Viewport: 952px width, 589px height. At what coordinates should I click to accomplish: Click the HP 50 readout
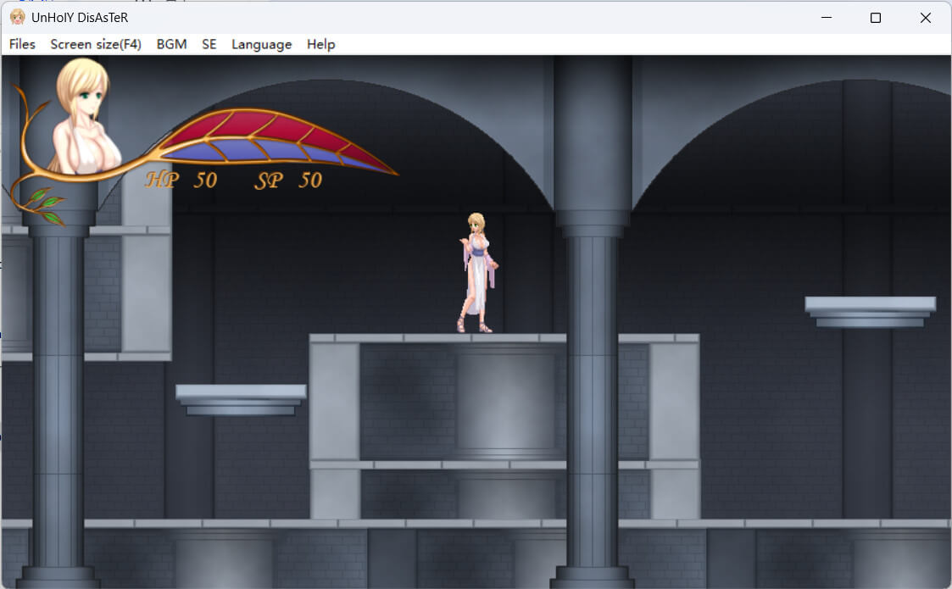[181, 180]
